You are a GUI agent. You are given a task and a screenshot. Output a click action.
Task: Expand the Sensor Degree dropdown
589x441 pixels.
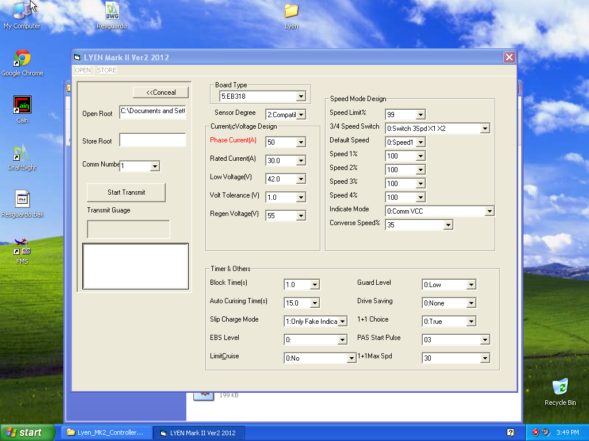click(301, 115)
